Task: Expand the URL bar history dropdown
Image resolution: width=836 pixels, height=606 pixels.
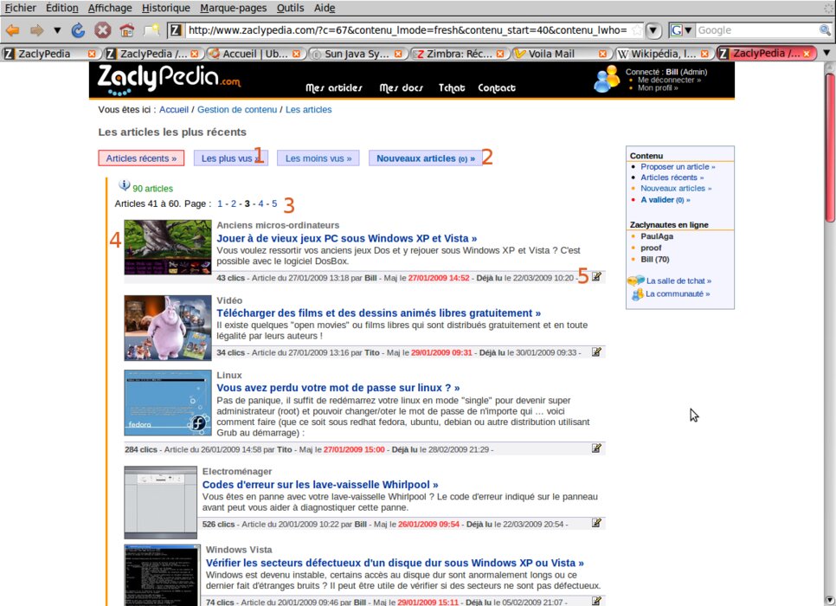Action: tap(654, 30)
